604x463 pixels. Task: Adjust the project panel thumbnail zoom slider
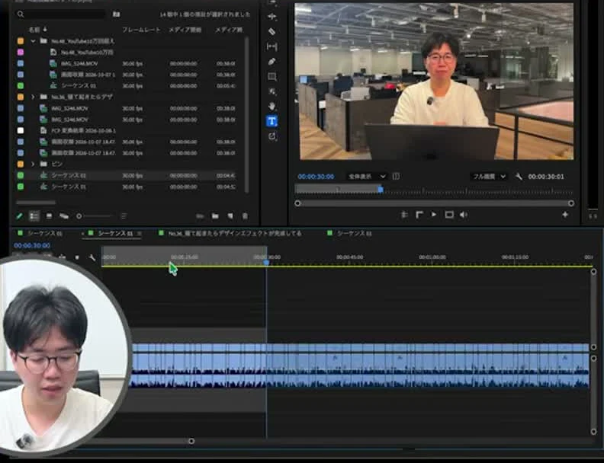click(95, 216)
